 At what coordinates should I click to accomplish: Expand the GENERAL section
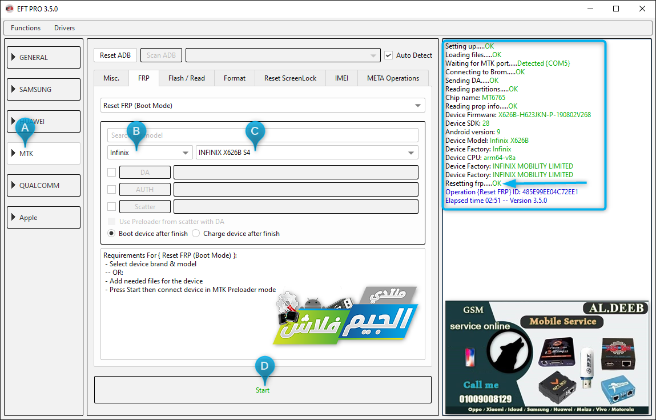coord(43,57)
